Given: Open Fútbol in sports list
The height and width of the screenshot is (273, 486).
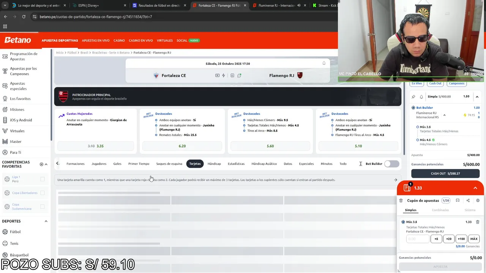Looking at the screenshot, I should coord(15,232).
